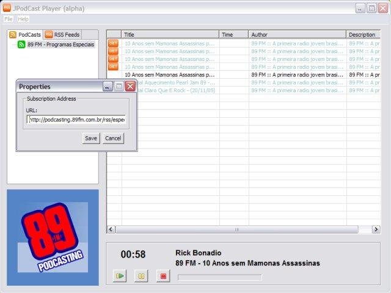This screenshot has height=293, width=391.
Task: Click playback progress bar
Action: pyautogui.click(x=220, y=277)
